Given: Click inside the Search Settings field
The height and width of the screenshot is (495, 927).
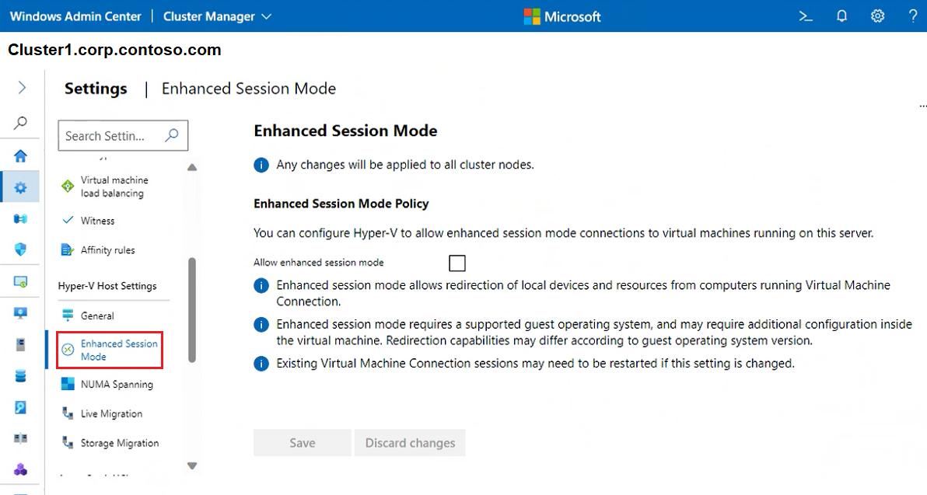Looking at the screenshot, I should click(x=113, y=135).
